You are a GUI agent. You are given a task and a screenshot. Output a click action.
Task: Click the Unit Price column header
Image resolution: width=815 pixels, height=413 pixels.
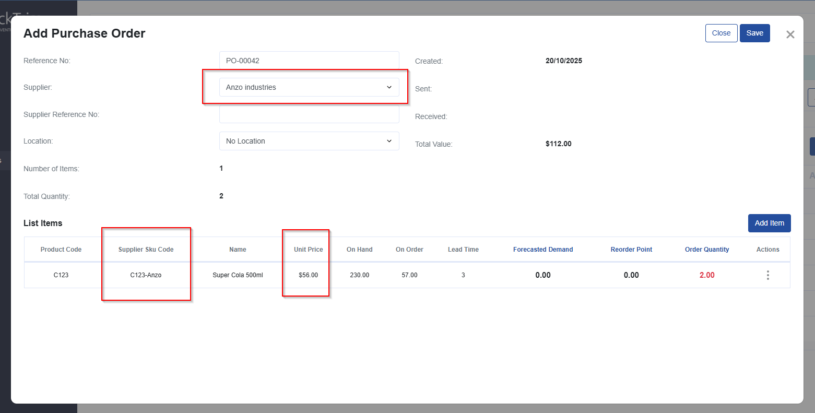308,250
